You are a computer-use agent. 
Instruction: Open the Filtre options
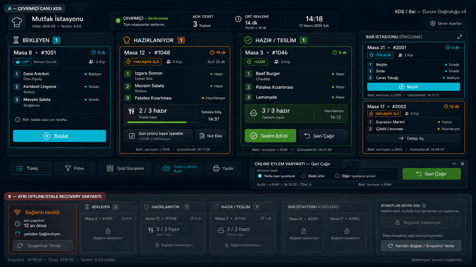pyautogui.click(x=75, y=169)
